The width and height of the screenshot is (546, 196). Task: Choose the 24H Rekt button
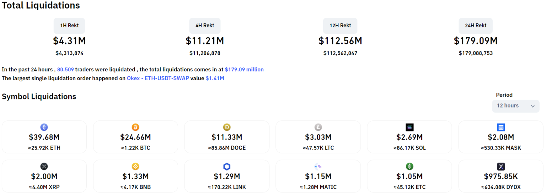tap(476, 26)
